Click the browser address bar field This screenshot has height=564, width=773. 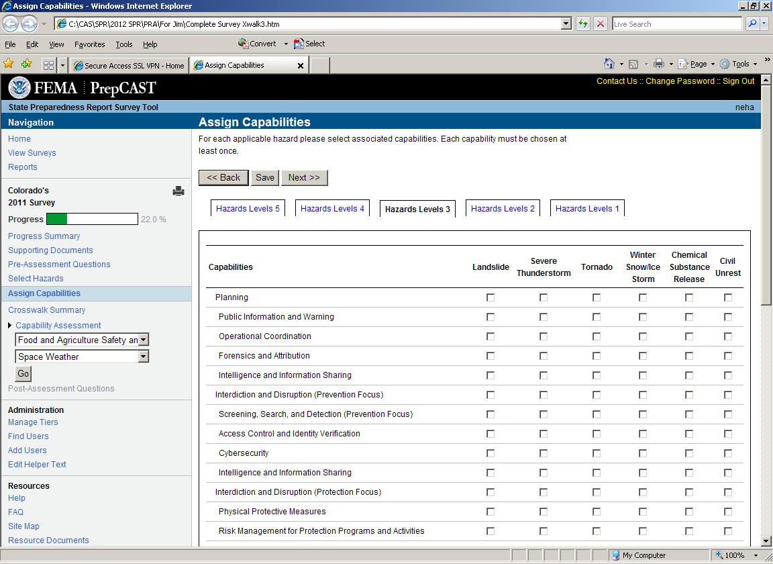(309, 24)
